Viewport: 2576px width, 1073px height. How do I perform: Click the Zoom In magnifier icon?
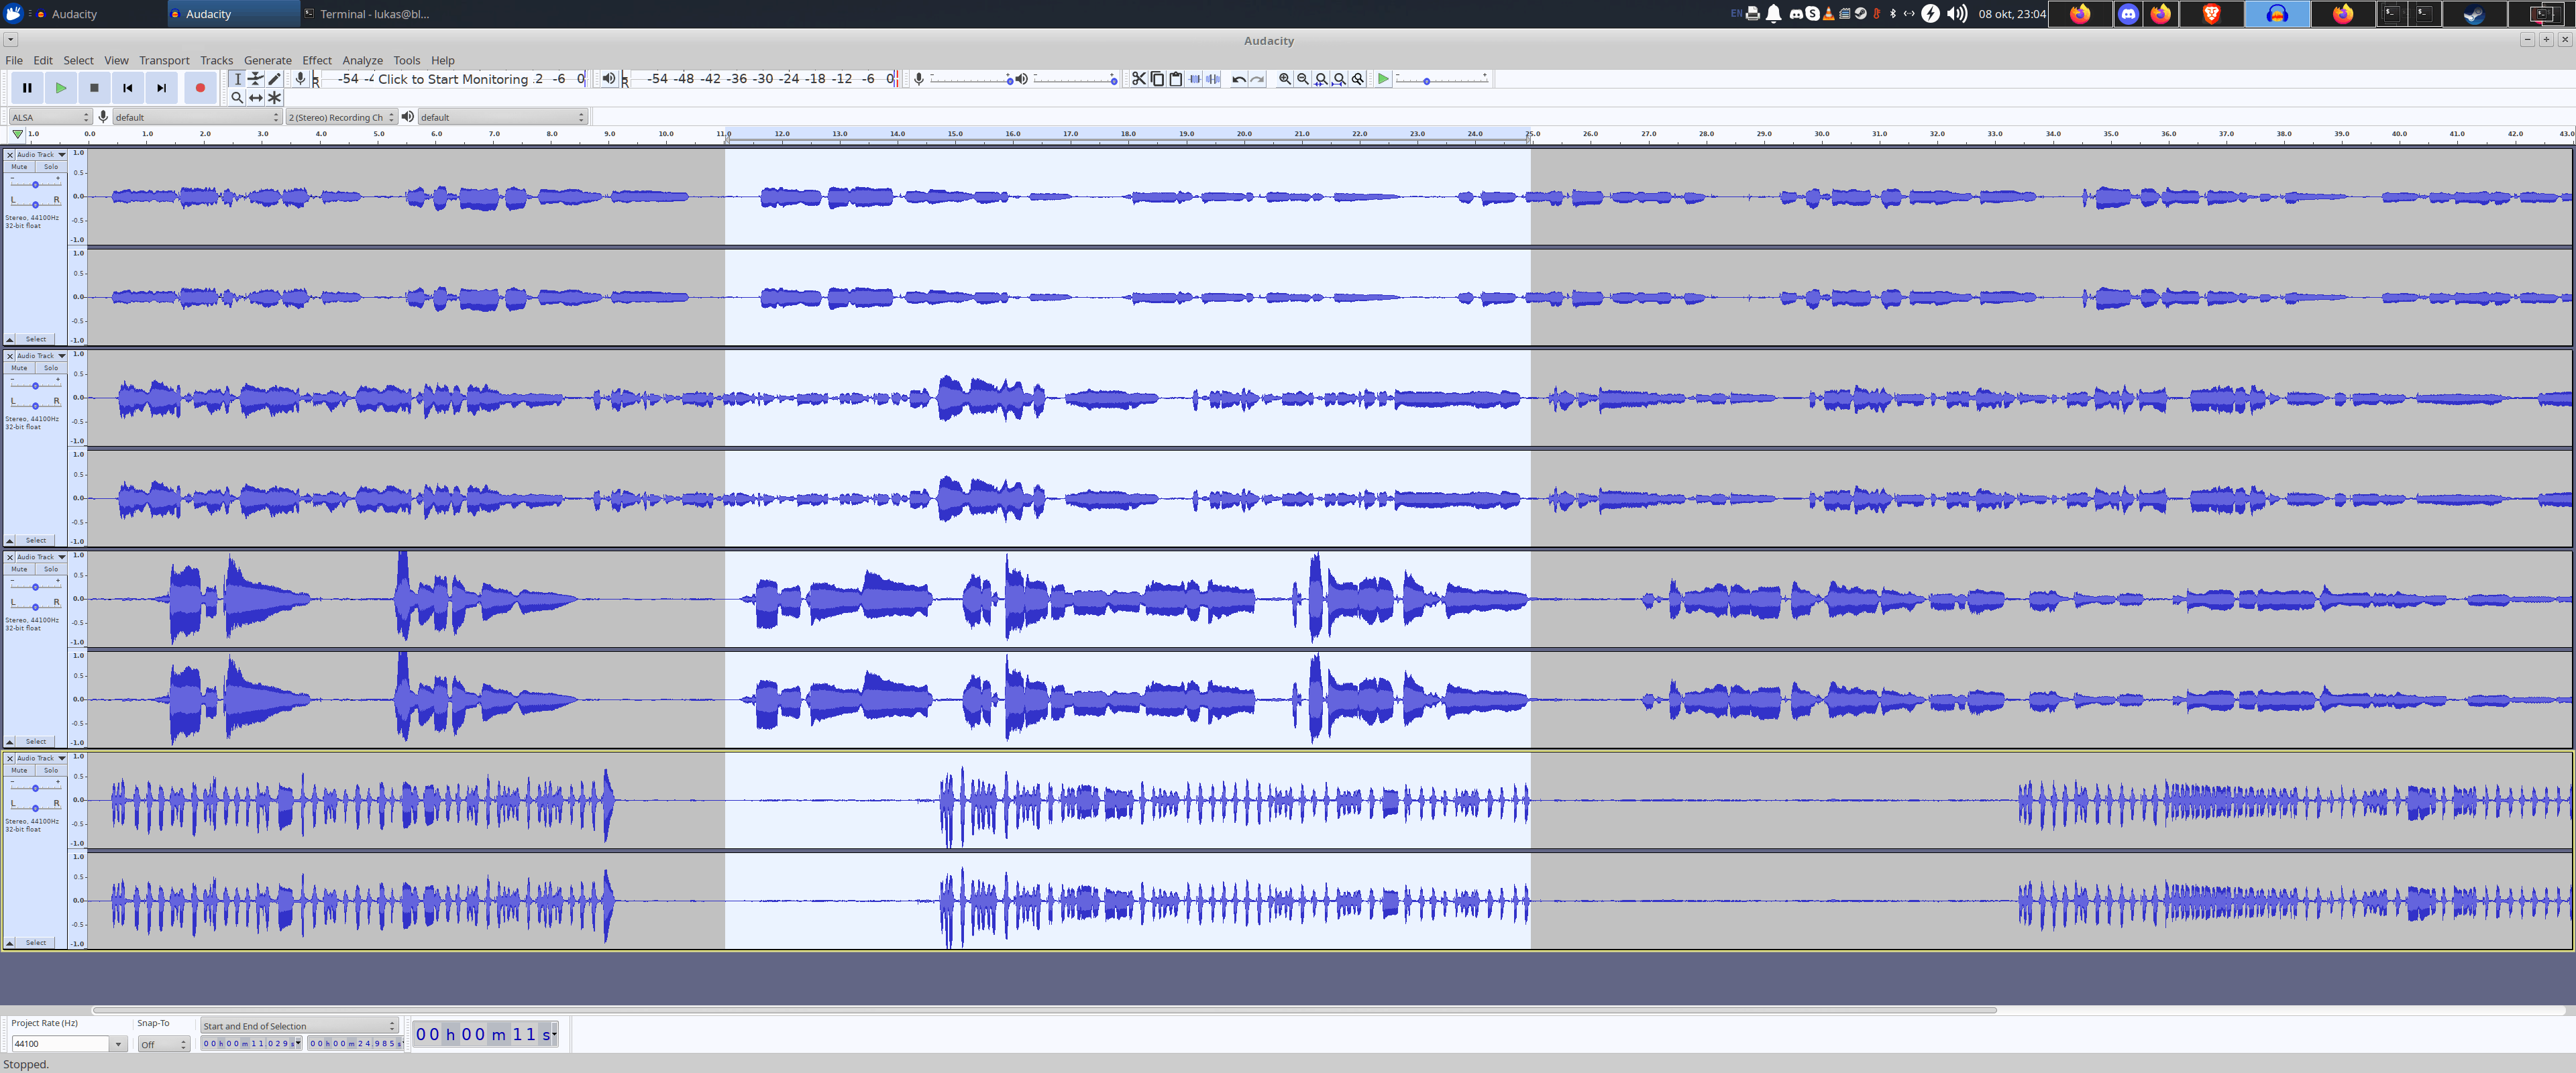pyautogui.click(x=1284, y=79)
